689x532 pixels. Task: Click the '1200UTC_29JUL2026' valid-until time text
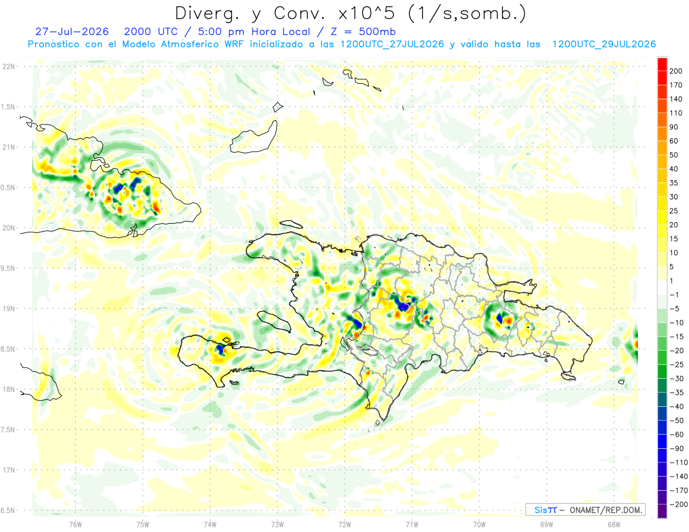click(x=604, y=44)
